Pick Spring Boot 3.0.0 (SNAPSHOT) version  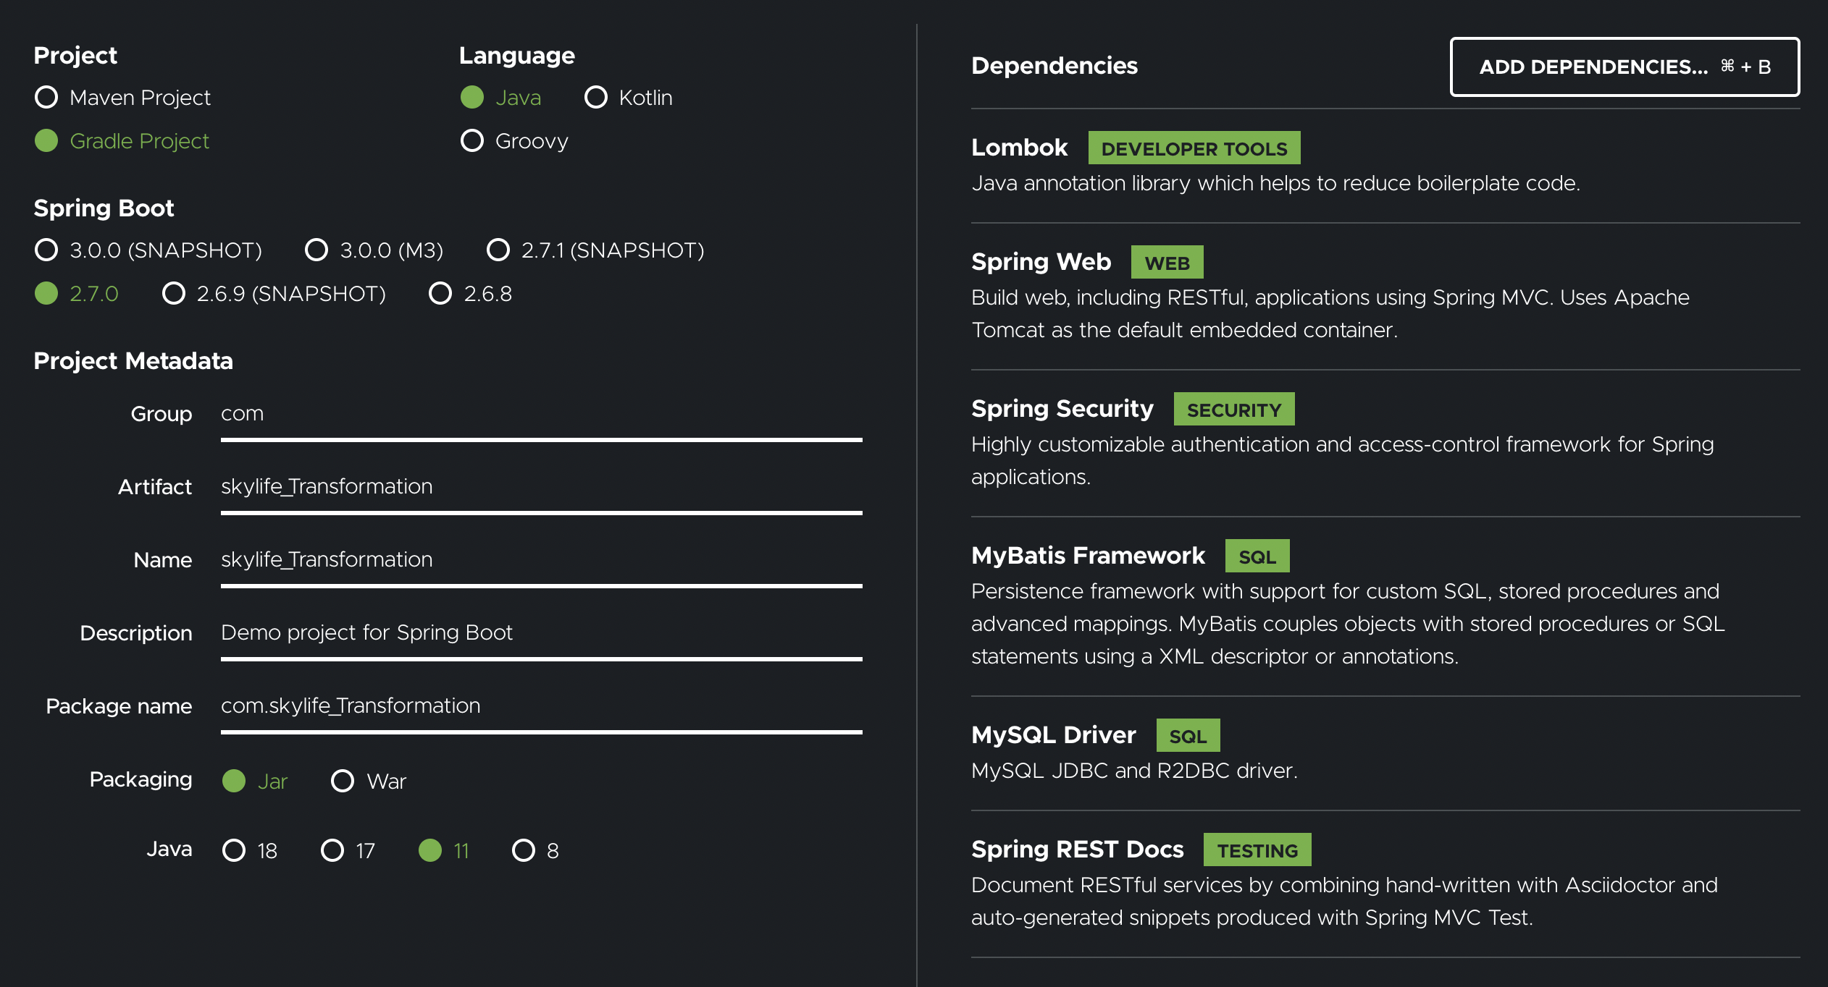click(x=46, y=250)
